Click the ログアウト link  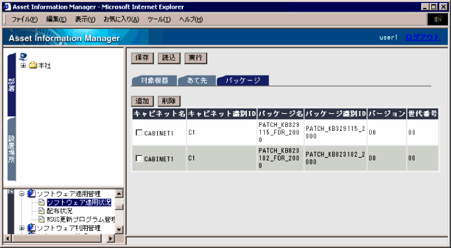pyautogui.click(x=423, y=37)
